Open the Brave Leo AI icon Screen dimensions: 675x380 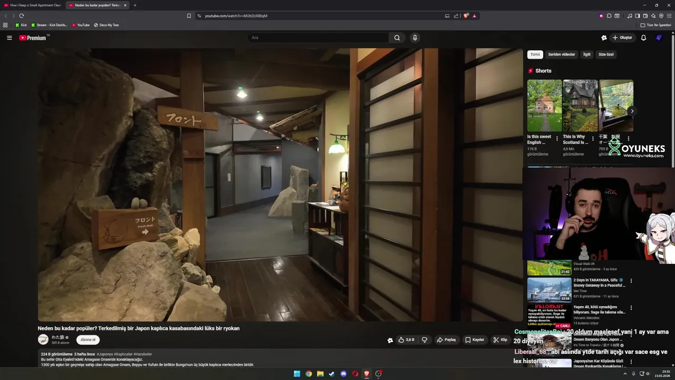click(653, 16)
